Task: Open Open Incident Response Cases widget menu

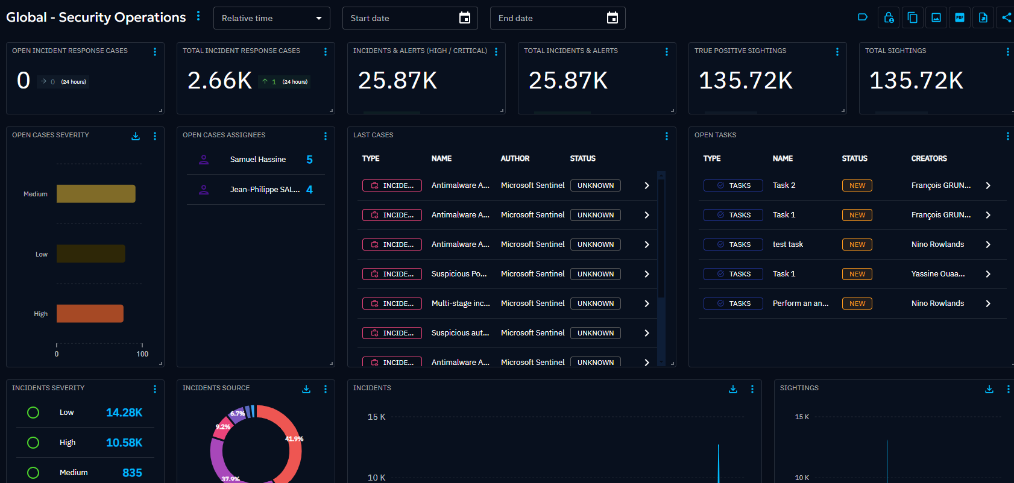Action: 155,52
